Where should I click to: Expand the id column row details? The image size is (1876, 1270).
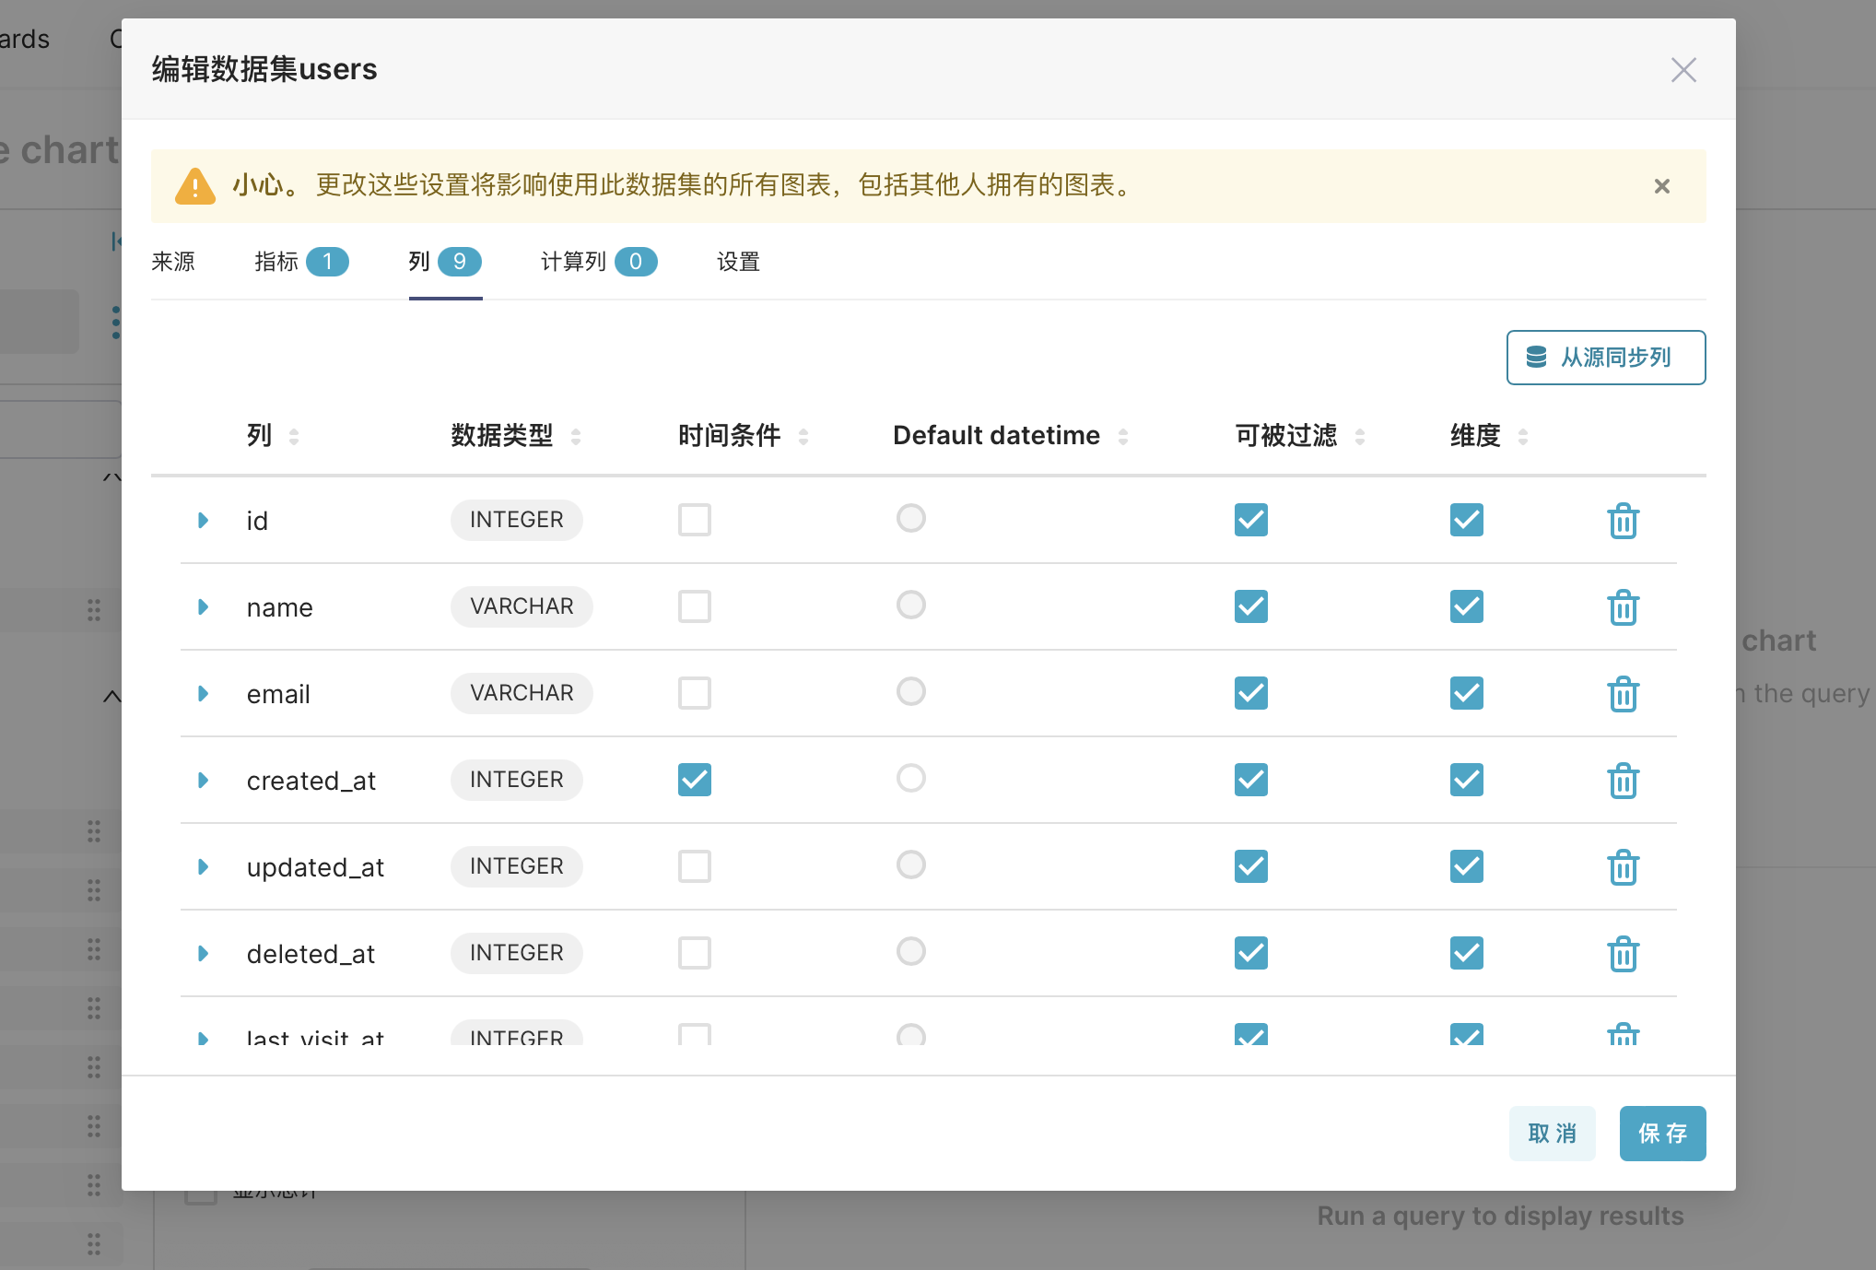(x=204, y=521)
